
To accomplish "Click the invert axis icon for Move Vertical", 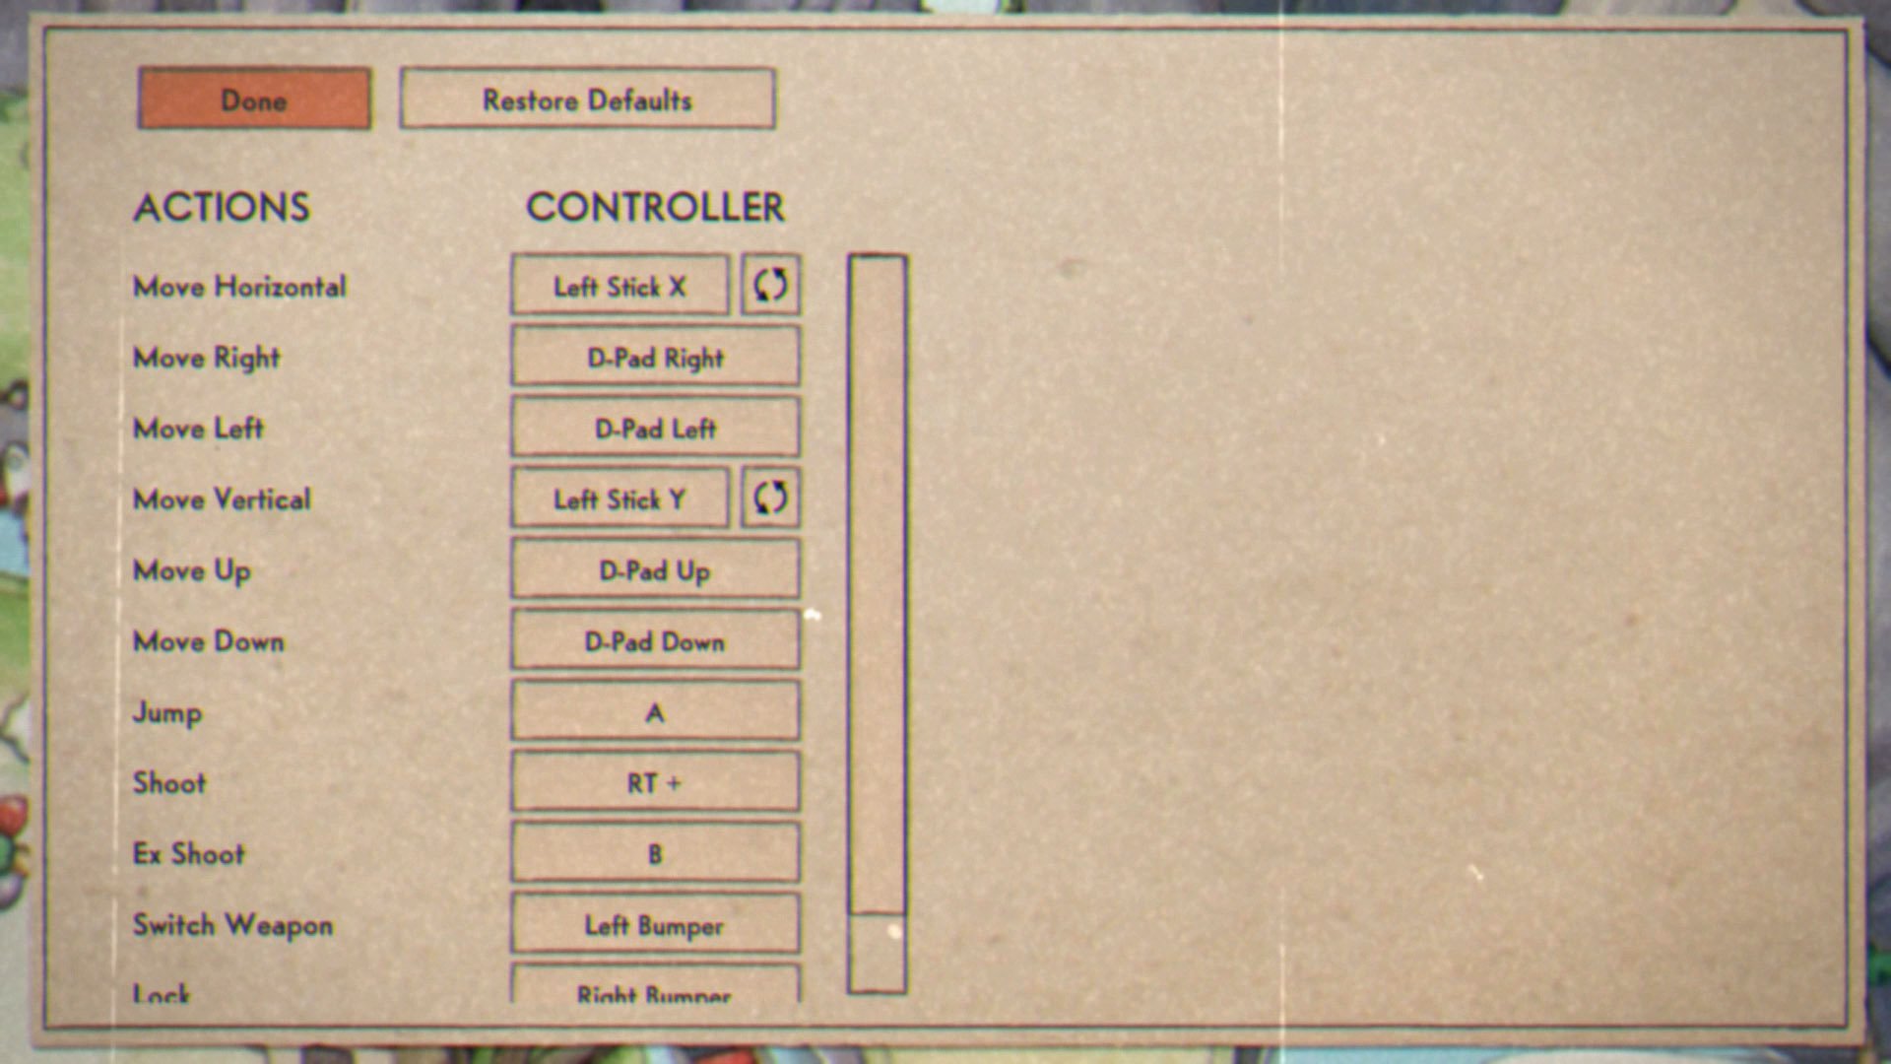I will click(770, 499).
